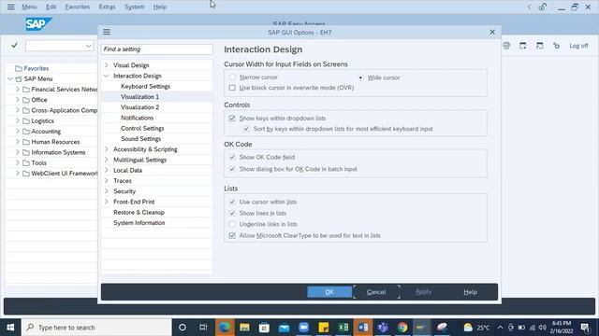This screenshot has height=336, width=599.
Task: Open the System menu
Action: [134, 7]
